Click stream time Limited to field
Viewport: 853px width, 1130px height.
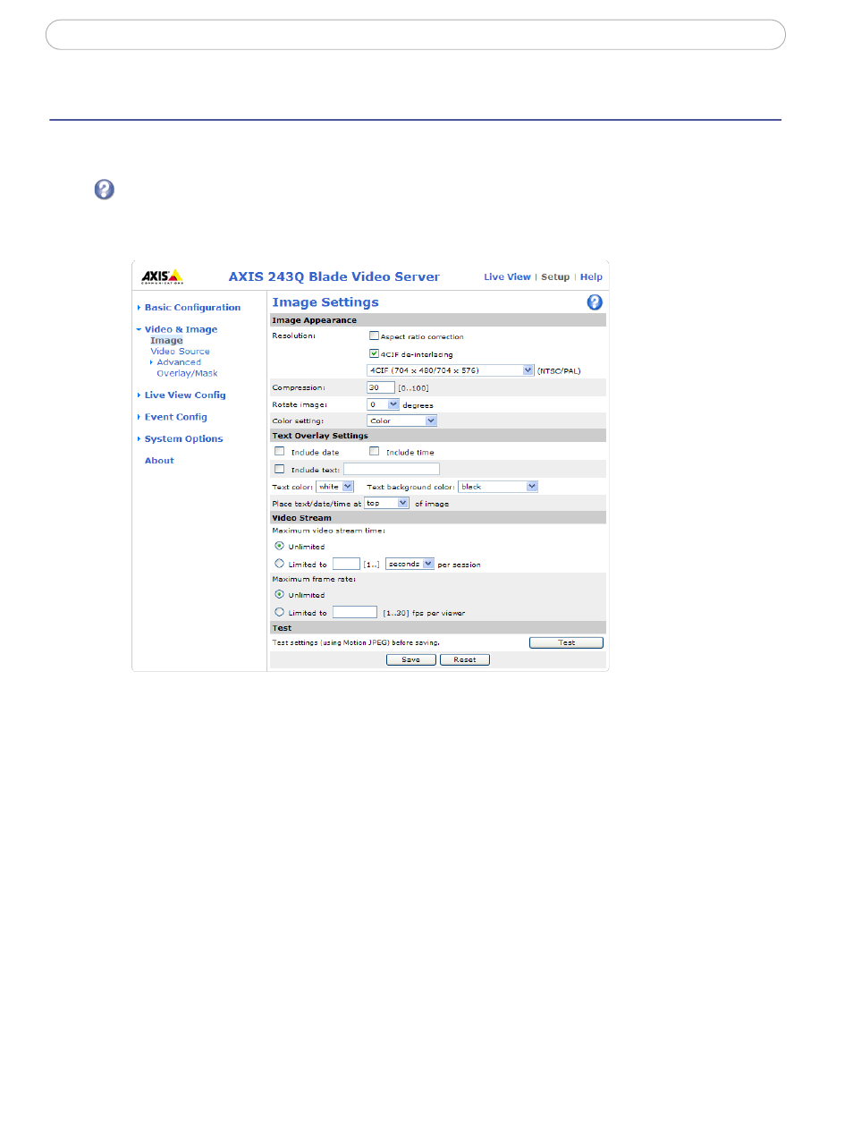[346, 564]
